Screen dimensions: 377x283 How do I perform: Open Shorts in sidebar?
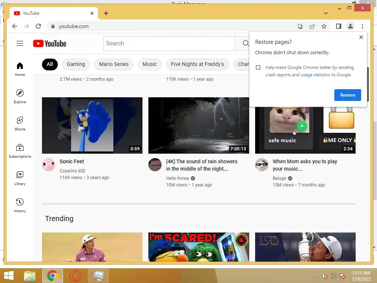tap(20, 124)
